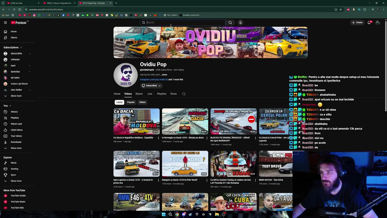Bookmark this page with the star icon
The image size is (387, 218).
[341, 9]
